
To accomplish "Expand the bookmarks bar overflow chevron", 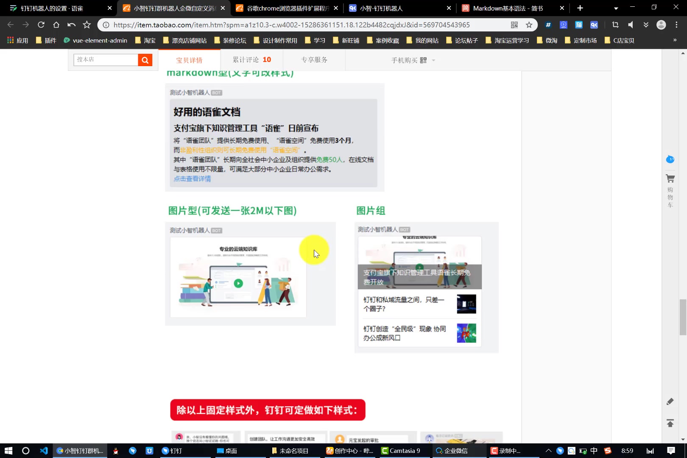I will (x=675, y=40).
